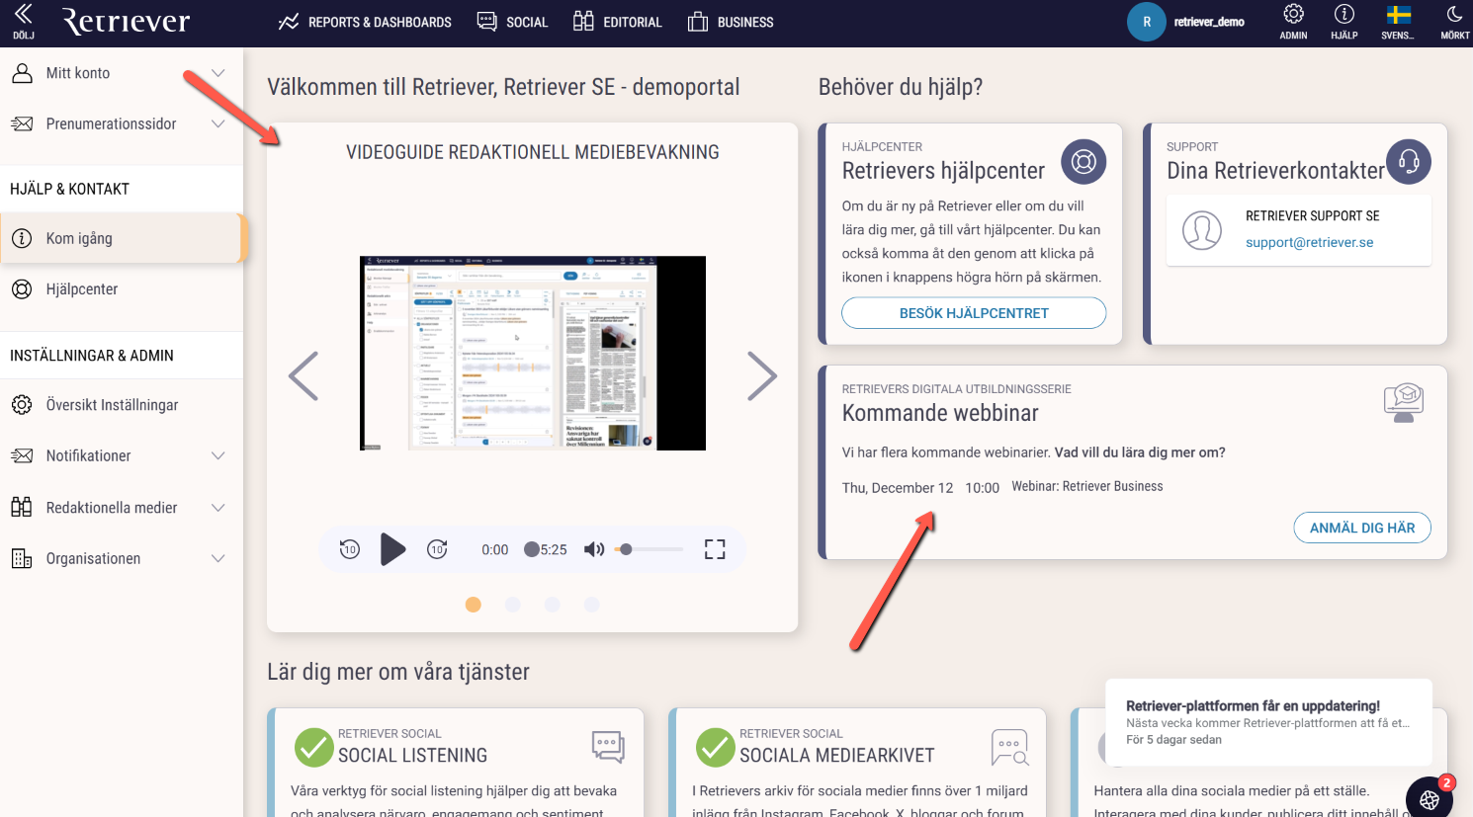The width and height of the screenshot is (1473, 817).
Task: Open Hjälpcenter from sidebar
Action: click(122, 288)
